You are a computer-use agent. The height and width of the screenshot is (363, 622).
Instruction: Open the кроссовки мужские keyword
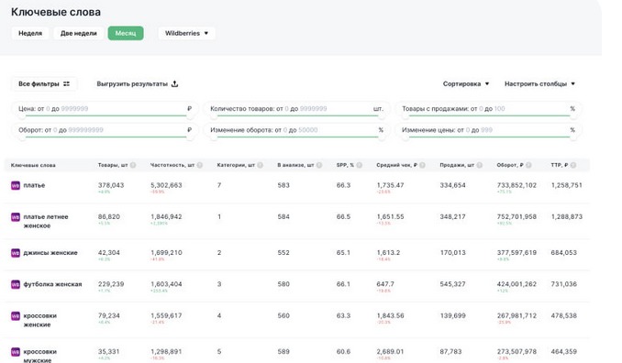click(x=39, y=356)
